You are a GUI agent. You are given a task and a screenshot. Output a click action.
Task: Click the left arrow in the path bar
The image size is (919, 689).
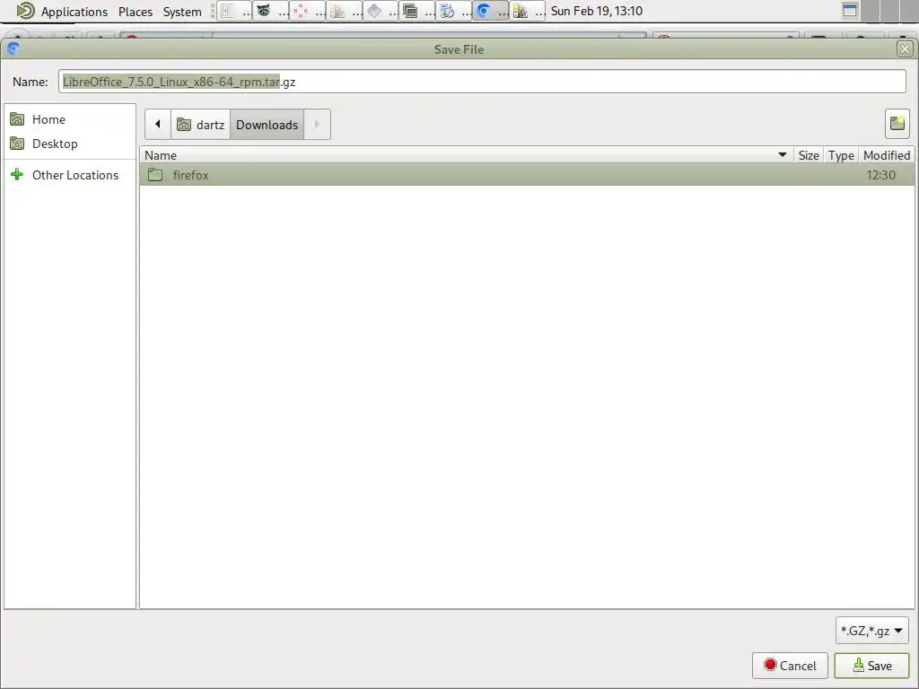(x=158, y=124)
